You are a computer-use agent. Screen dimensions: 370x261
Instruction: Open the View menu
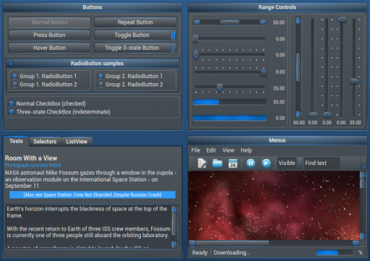pos(228,150)
